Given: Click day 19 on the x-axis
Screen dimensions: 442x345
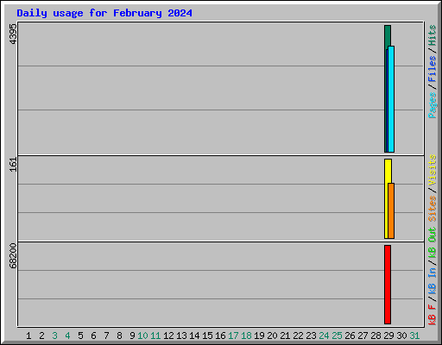Looking at the screenshot, I should pyautogui.click(x=259, y=336).
